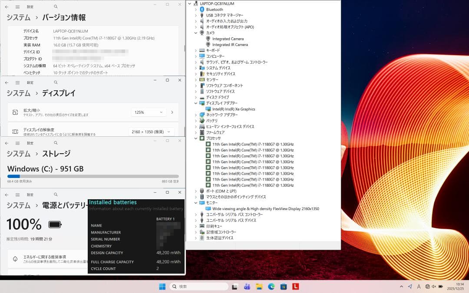The width and height of the screenshot is (469, 293).
Task: Click the システム breadcrumb in the Storage window
Action: (x=18, y=153)
